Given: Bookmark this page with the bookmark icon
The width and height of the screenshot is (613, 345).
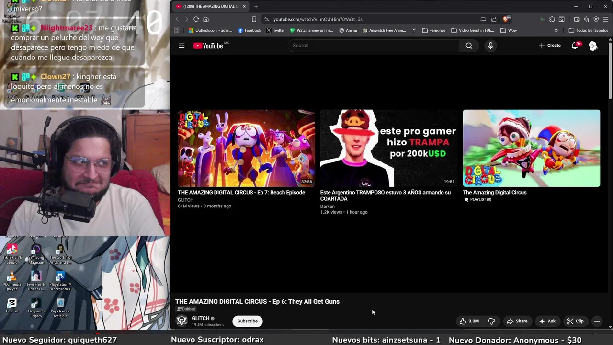Looking at the screenshot, I should 254,19.
